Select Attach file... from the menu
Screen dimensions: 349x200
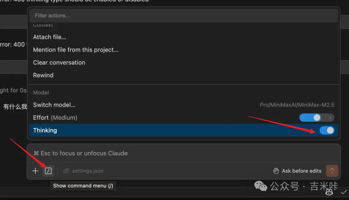click(50, 37)
